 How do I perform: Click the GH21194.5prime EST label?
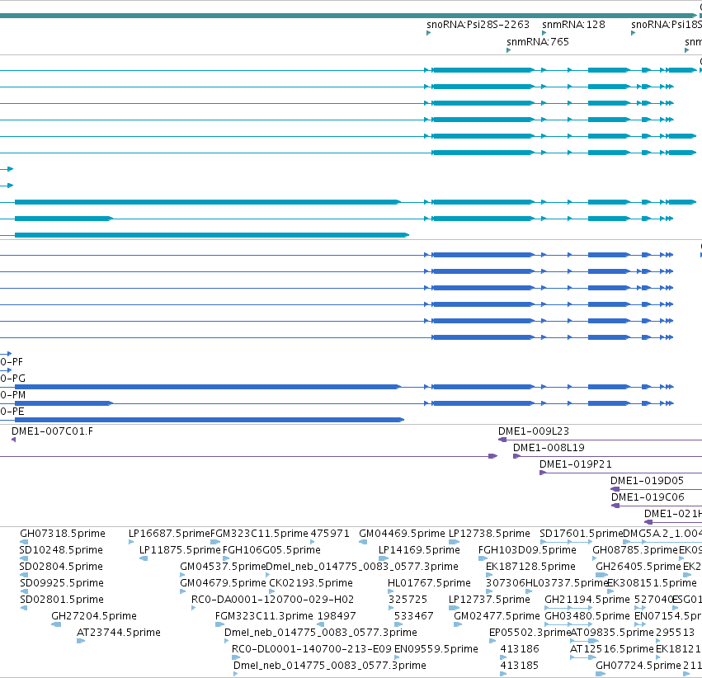[587, 600]
